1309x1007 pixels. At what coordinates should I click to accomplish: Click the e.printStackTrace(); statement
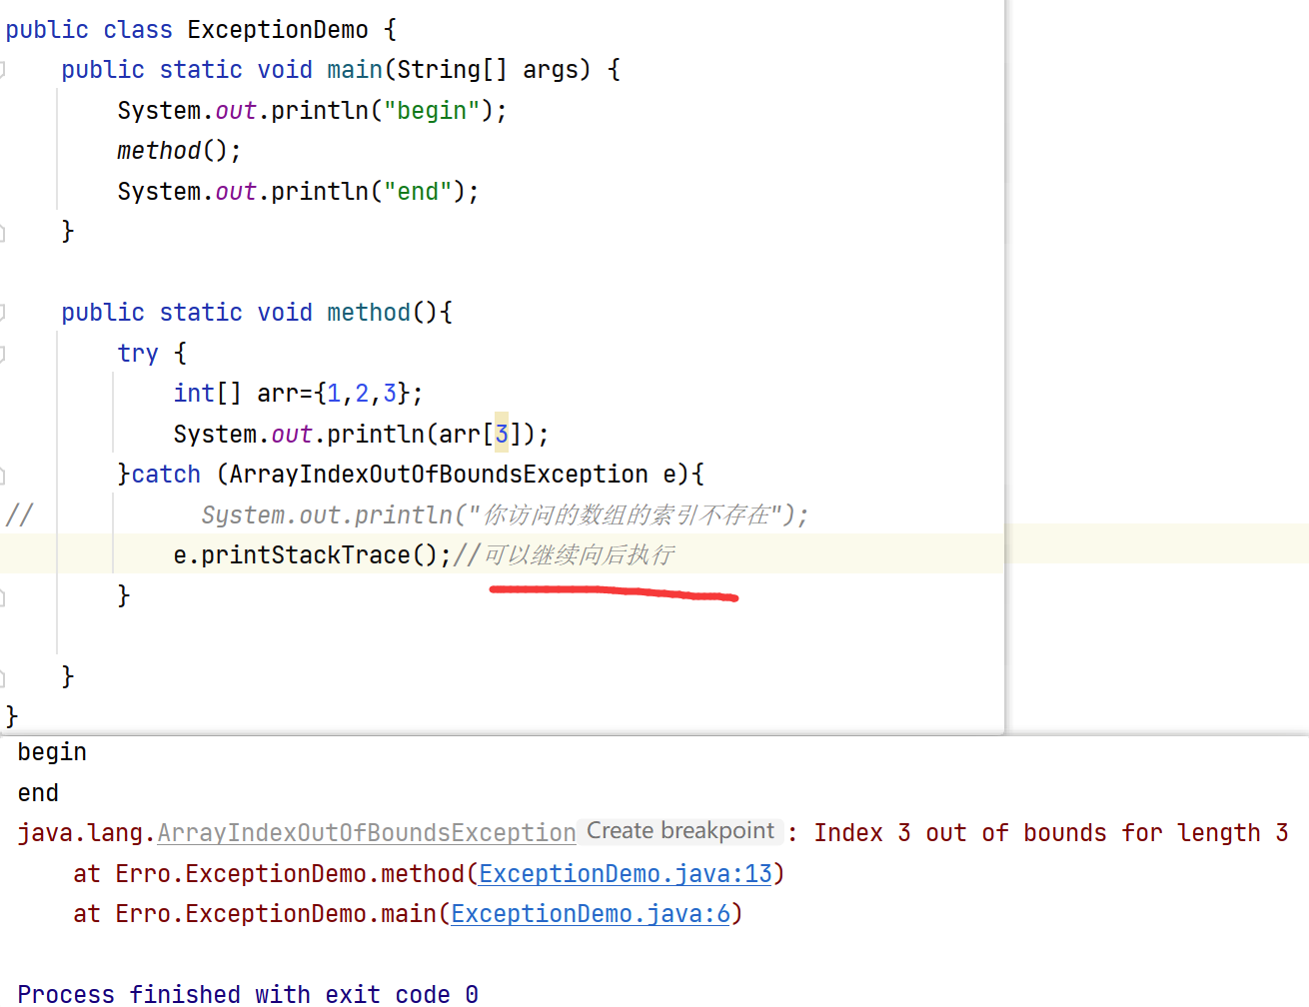[x=313, y=555]
